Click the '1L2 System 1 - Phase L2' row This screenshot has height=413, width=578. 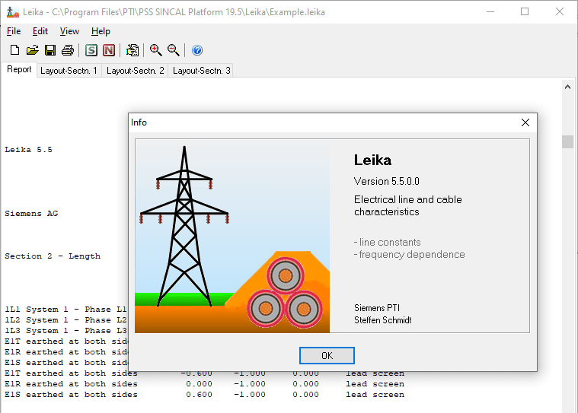65,320
